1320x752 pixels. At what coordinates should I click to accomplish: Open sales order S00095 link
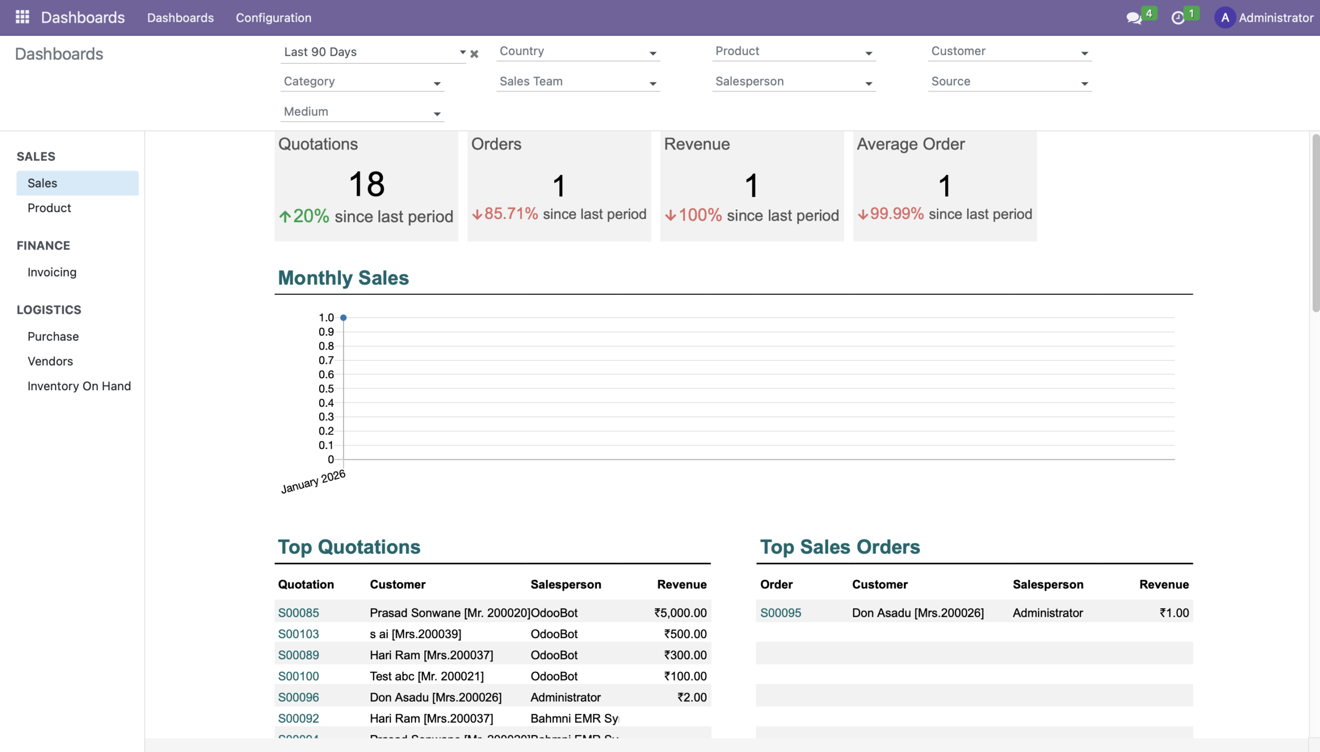coord(780,612)
